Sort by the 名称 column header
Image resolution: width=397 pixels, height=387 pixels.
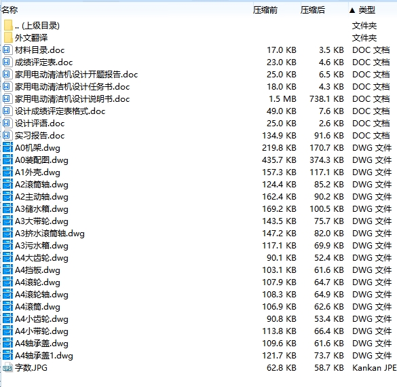pos(10,10)
